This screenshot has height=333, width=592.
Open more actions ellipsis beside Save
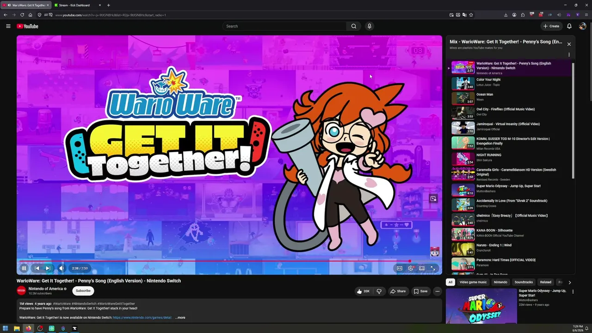pos(438,291)
